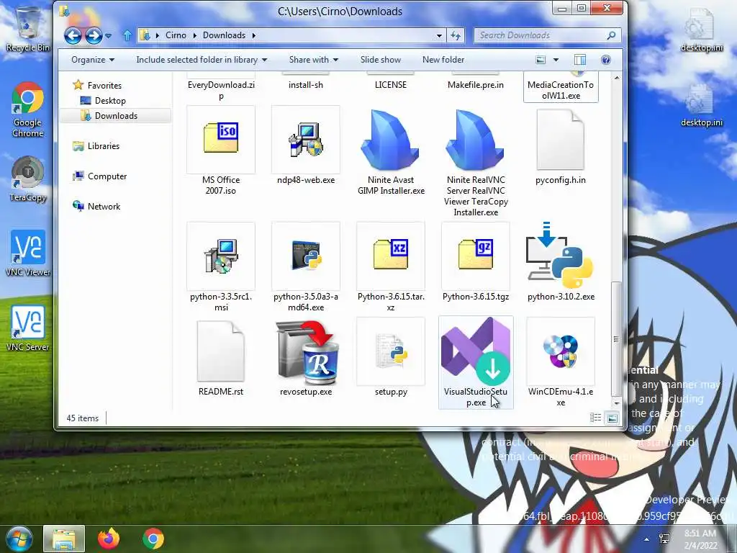This screenshot has height=553, width=737.
Task: Select the setup.py script icon
Action: pyautogui.click(x=391, y=351)
